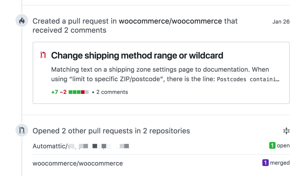301x176 pixels.
Task: Click the "merged" status label
Action: click(x=280, y=163)
